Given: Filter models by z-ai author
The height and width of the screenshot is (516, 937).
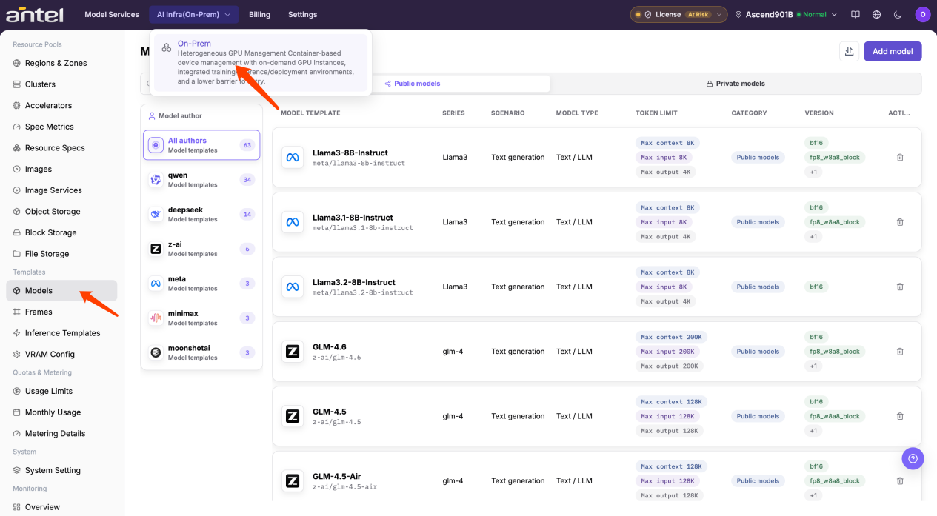Looking at the screenshot, I should (x=201, y=249).
